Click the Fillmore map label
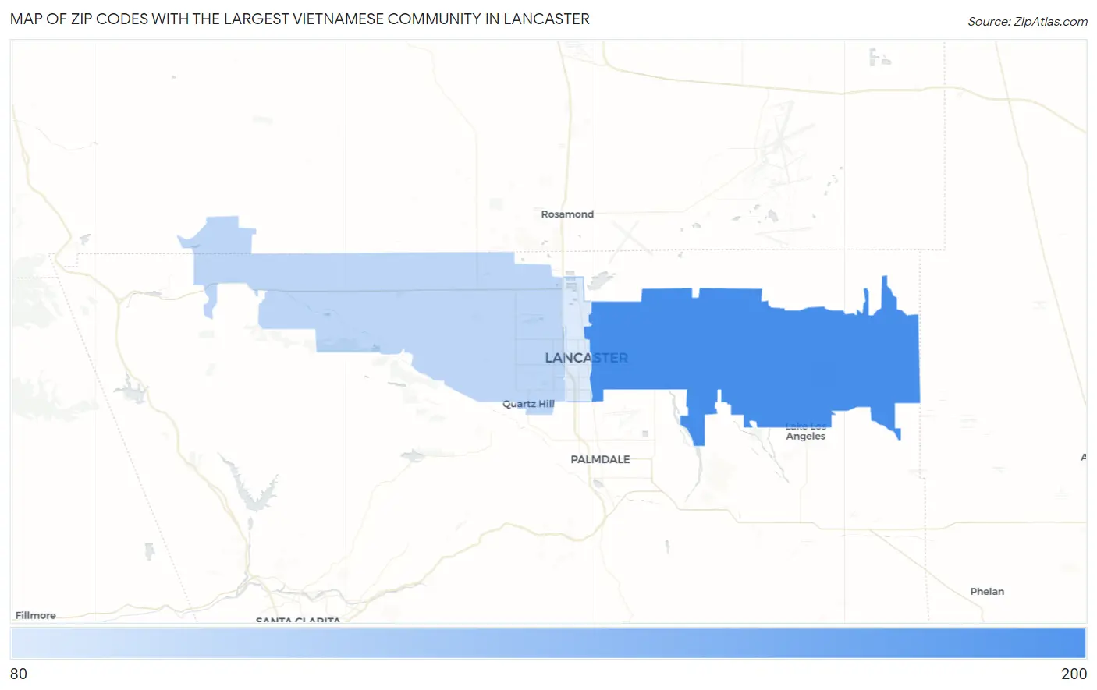1097x690 pixels. pos(36,615)
